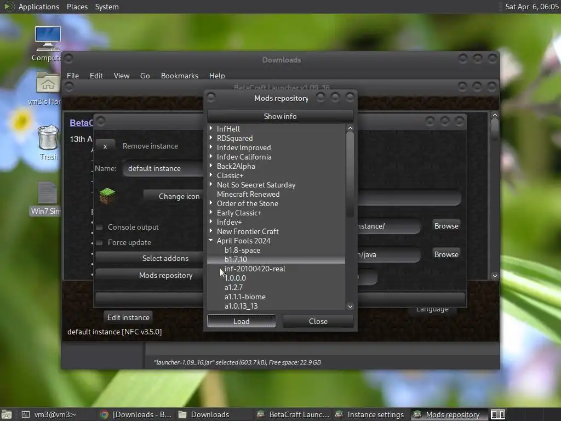Viewport: 561px width, 421px height.
Task: Click the workspace switcher in the taskbar
Action: coord(497,414)
